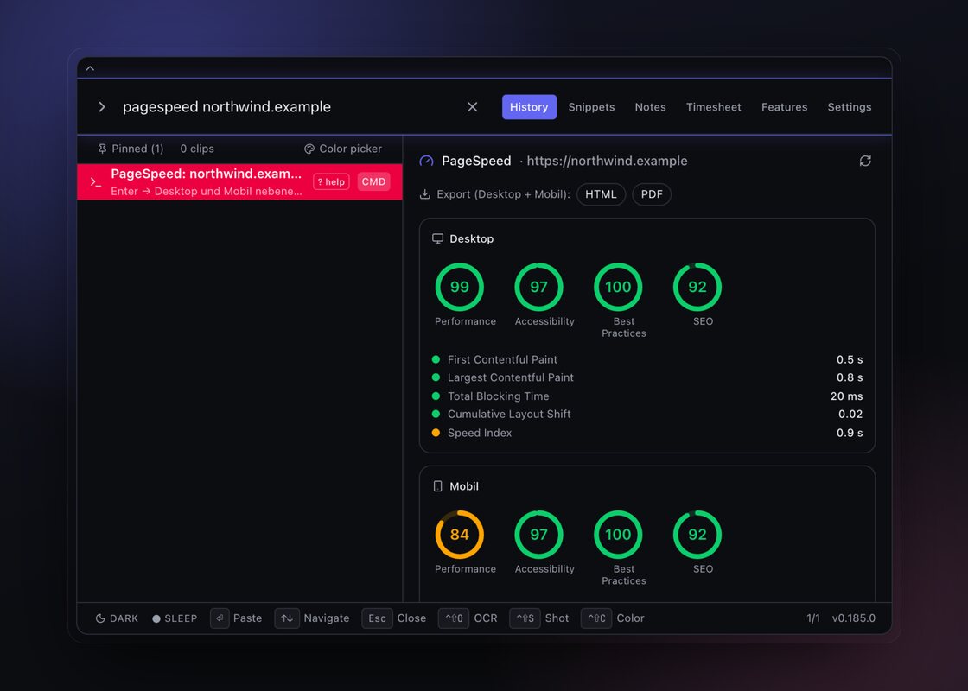Click the palette icon for Color picker
968x691 pixels.
pos(309,149)
